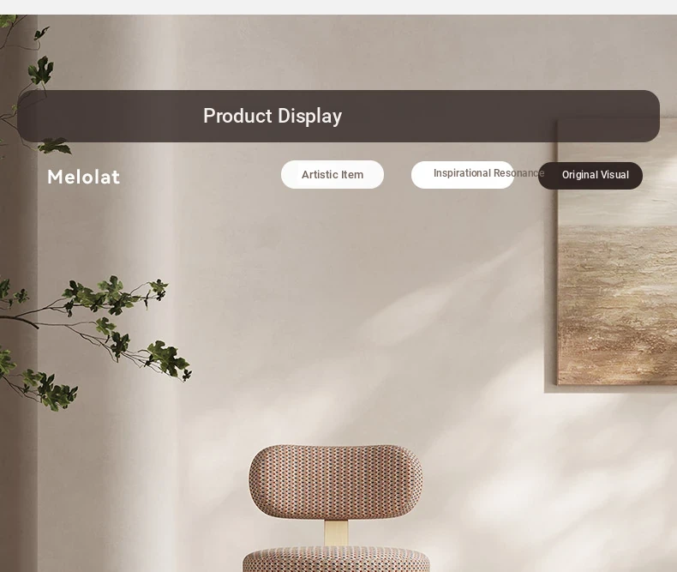Image resolution: width=677 pixels, height=572 pixels.
Task: Open the framed wall painting image
Action: click(x=616, y=251)
